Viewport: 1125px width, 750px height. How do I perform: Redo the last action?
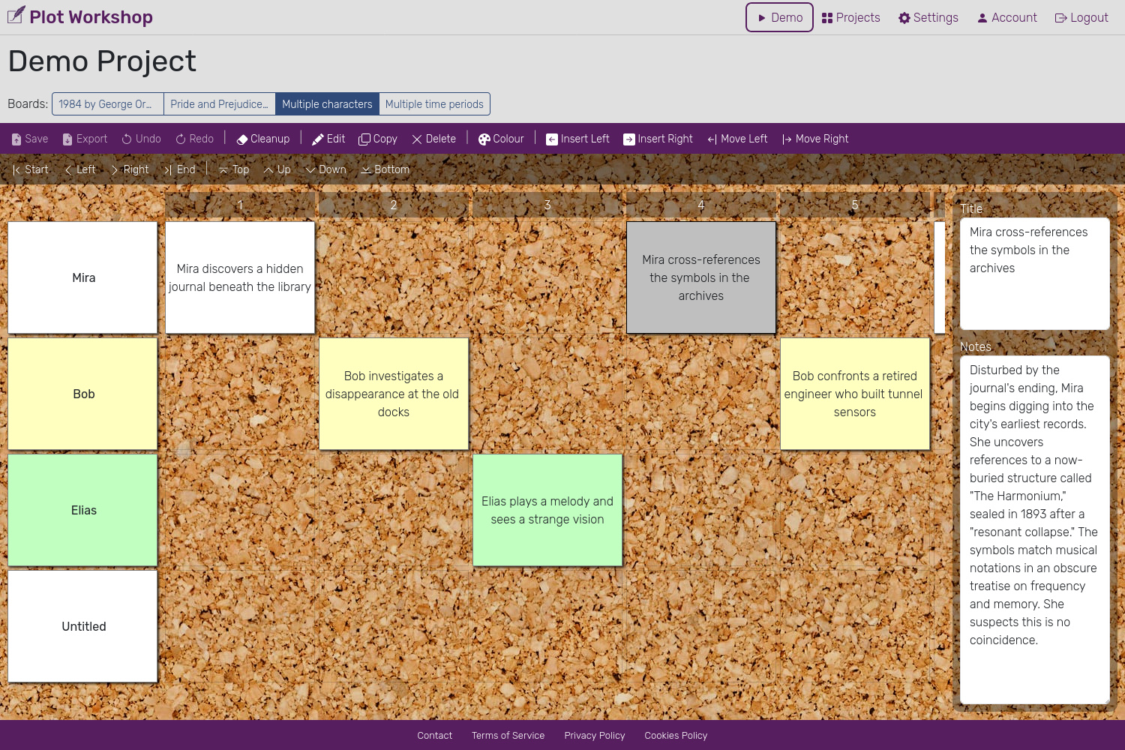pos(195,139)
